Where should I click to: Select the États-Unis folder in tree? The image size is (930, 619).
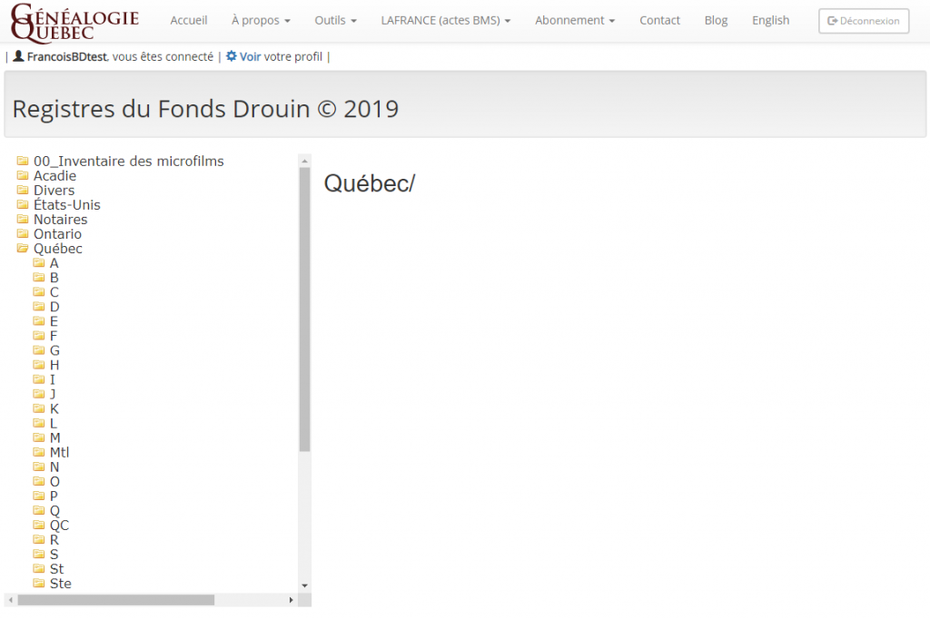tap(67, 205)
